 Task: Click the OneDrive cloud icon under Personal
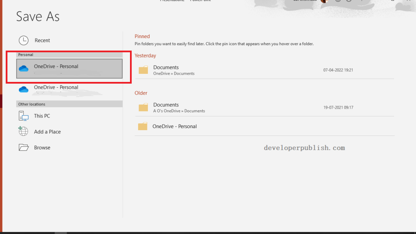[24, 69]
